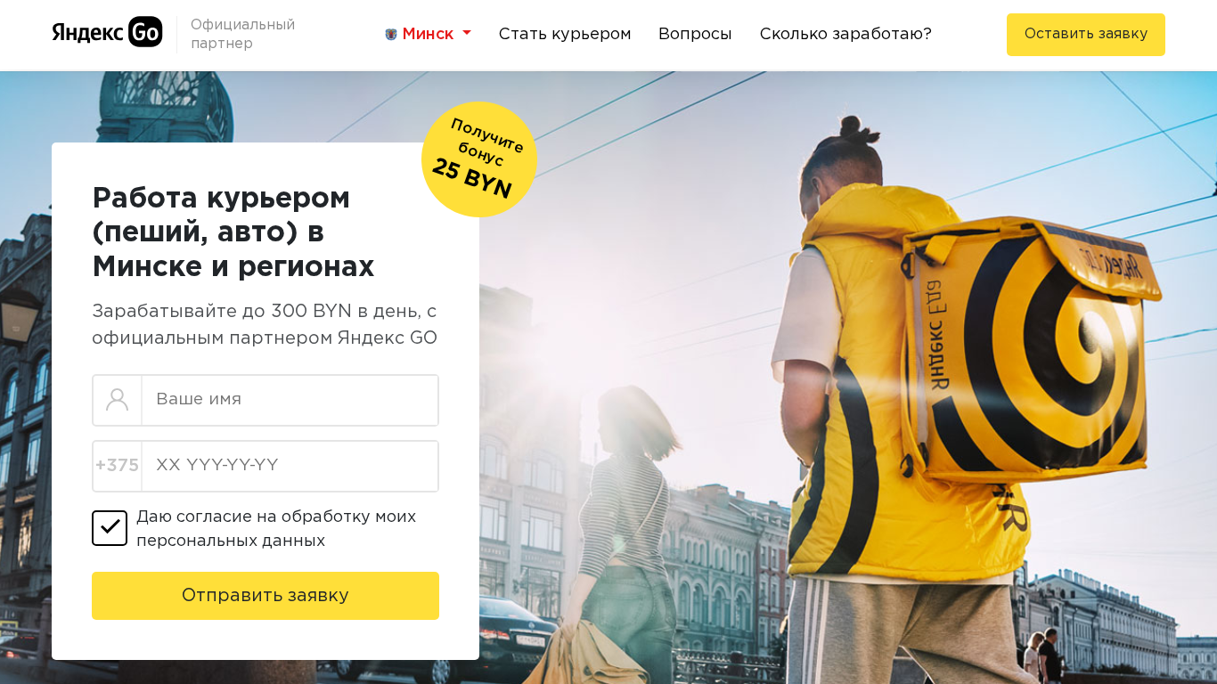1217x684 pixels.
Task: Click the consent text about personal data
Action: pos(276,529)
